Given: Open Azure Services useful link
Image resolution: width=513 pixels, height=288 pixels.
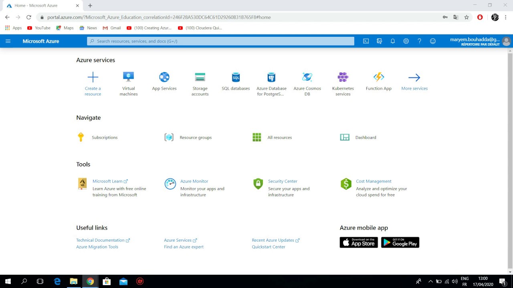Looking at the screenshot, I should tap(180, 240).
